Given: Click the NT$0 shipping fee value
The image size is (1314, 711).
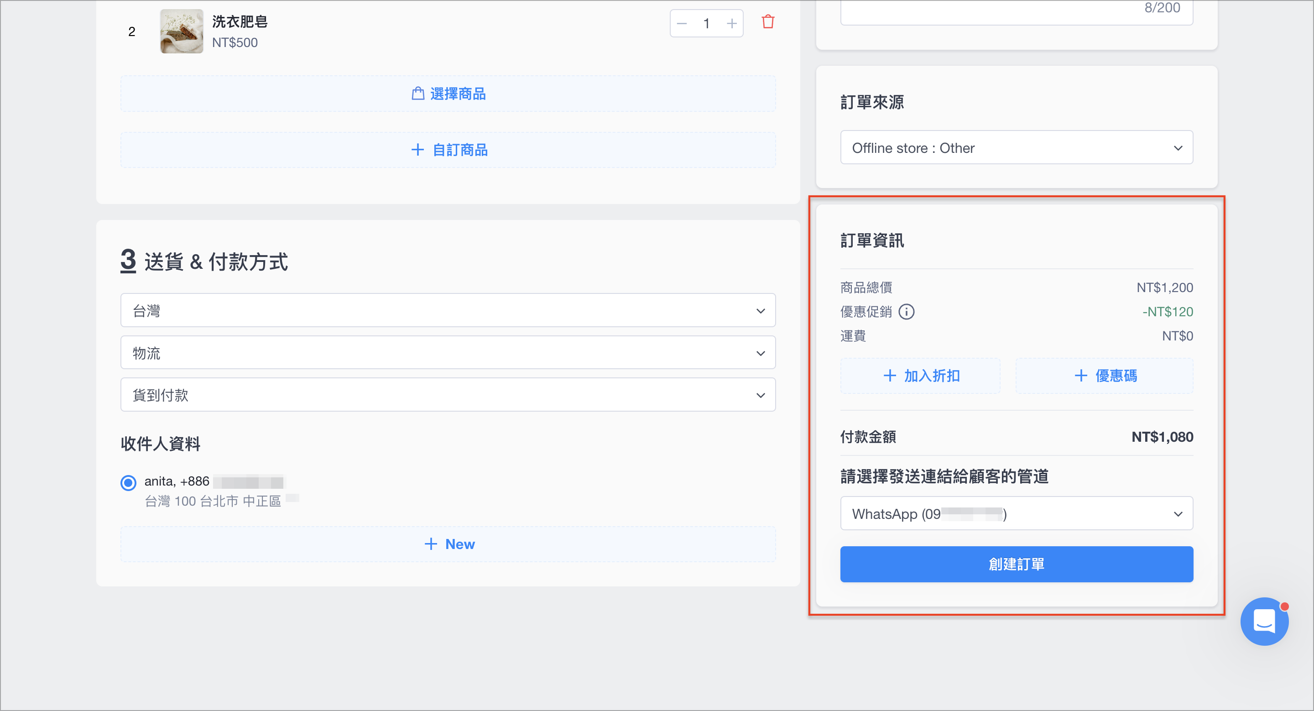Looking at the screenshot, I should click(x=1177, y=336).
